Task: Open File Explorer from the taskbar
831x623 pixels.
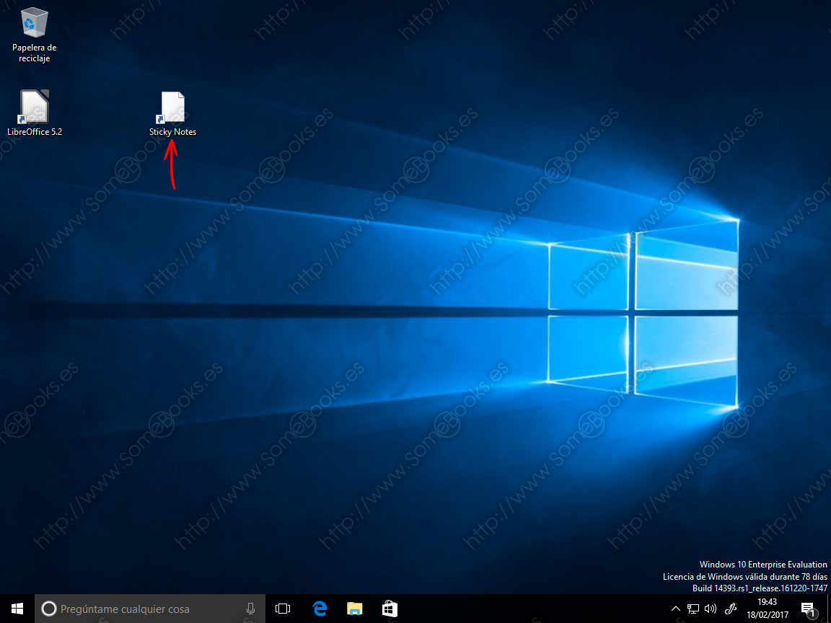Action: [354, 609]
